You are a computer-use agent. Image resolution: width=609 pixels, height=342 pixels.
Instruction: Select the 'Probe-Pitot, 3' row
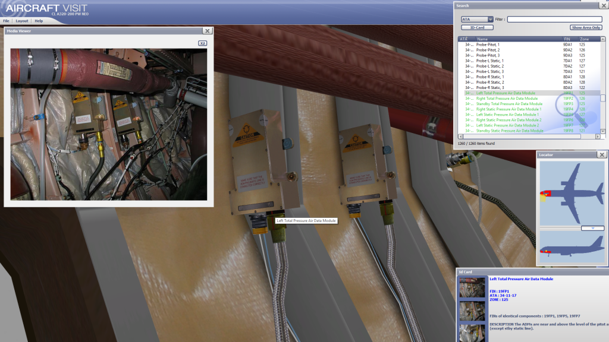tap(529, 55)
